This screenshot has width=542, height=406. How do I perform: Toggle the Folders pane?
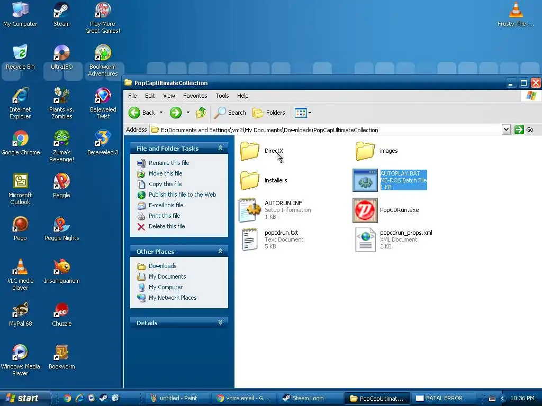click(x=268, y=113)
